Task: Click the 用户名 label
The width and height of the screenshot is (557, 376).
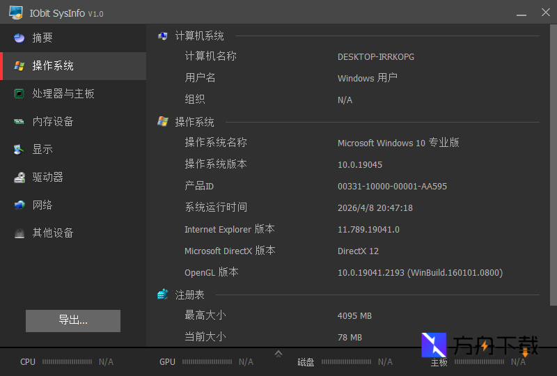Action: [x=200, y=77]
